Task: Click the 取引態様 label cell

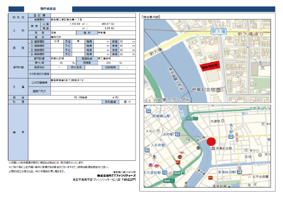Action: [x=111, y=102]
